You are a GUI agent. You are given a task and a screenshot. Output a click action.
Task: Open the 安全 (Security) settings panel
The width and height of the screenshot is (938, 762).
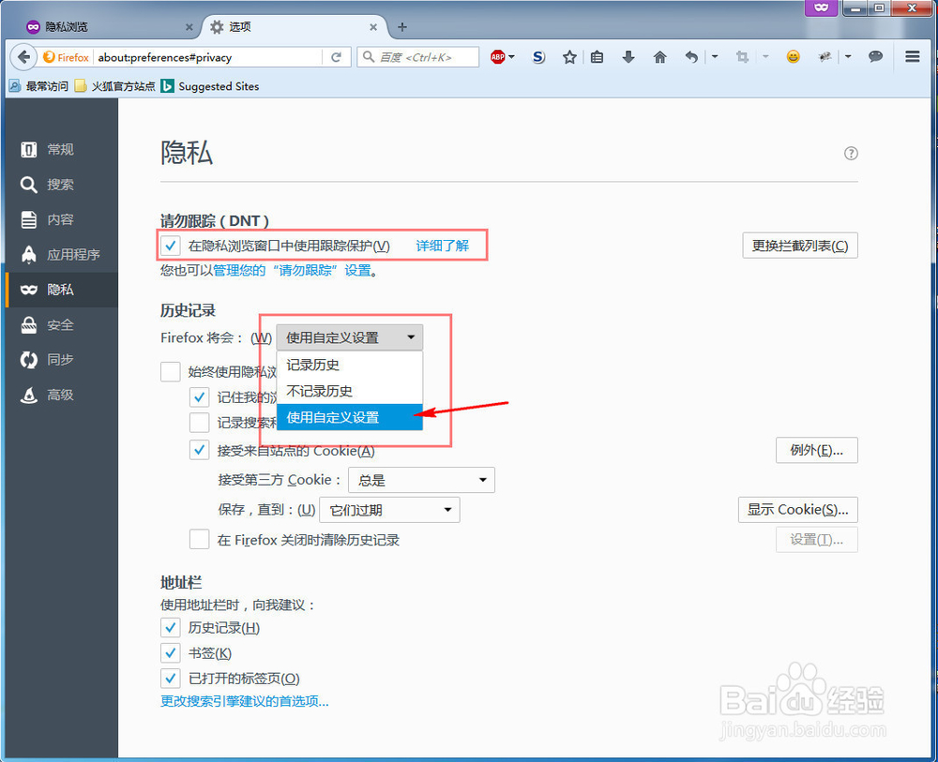click(58, 324)
